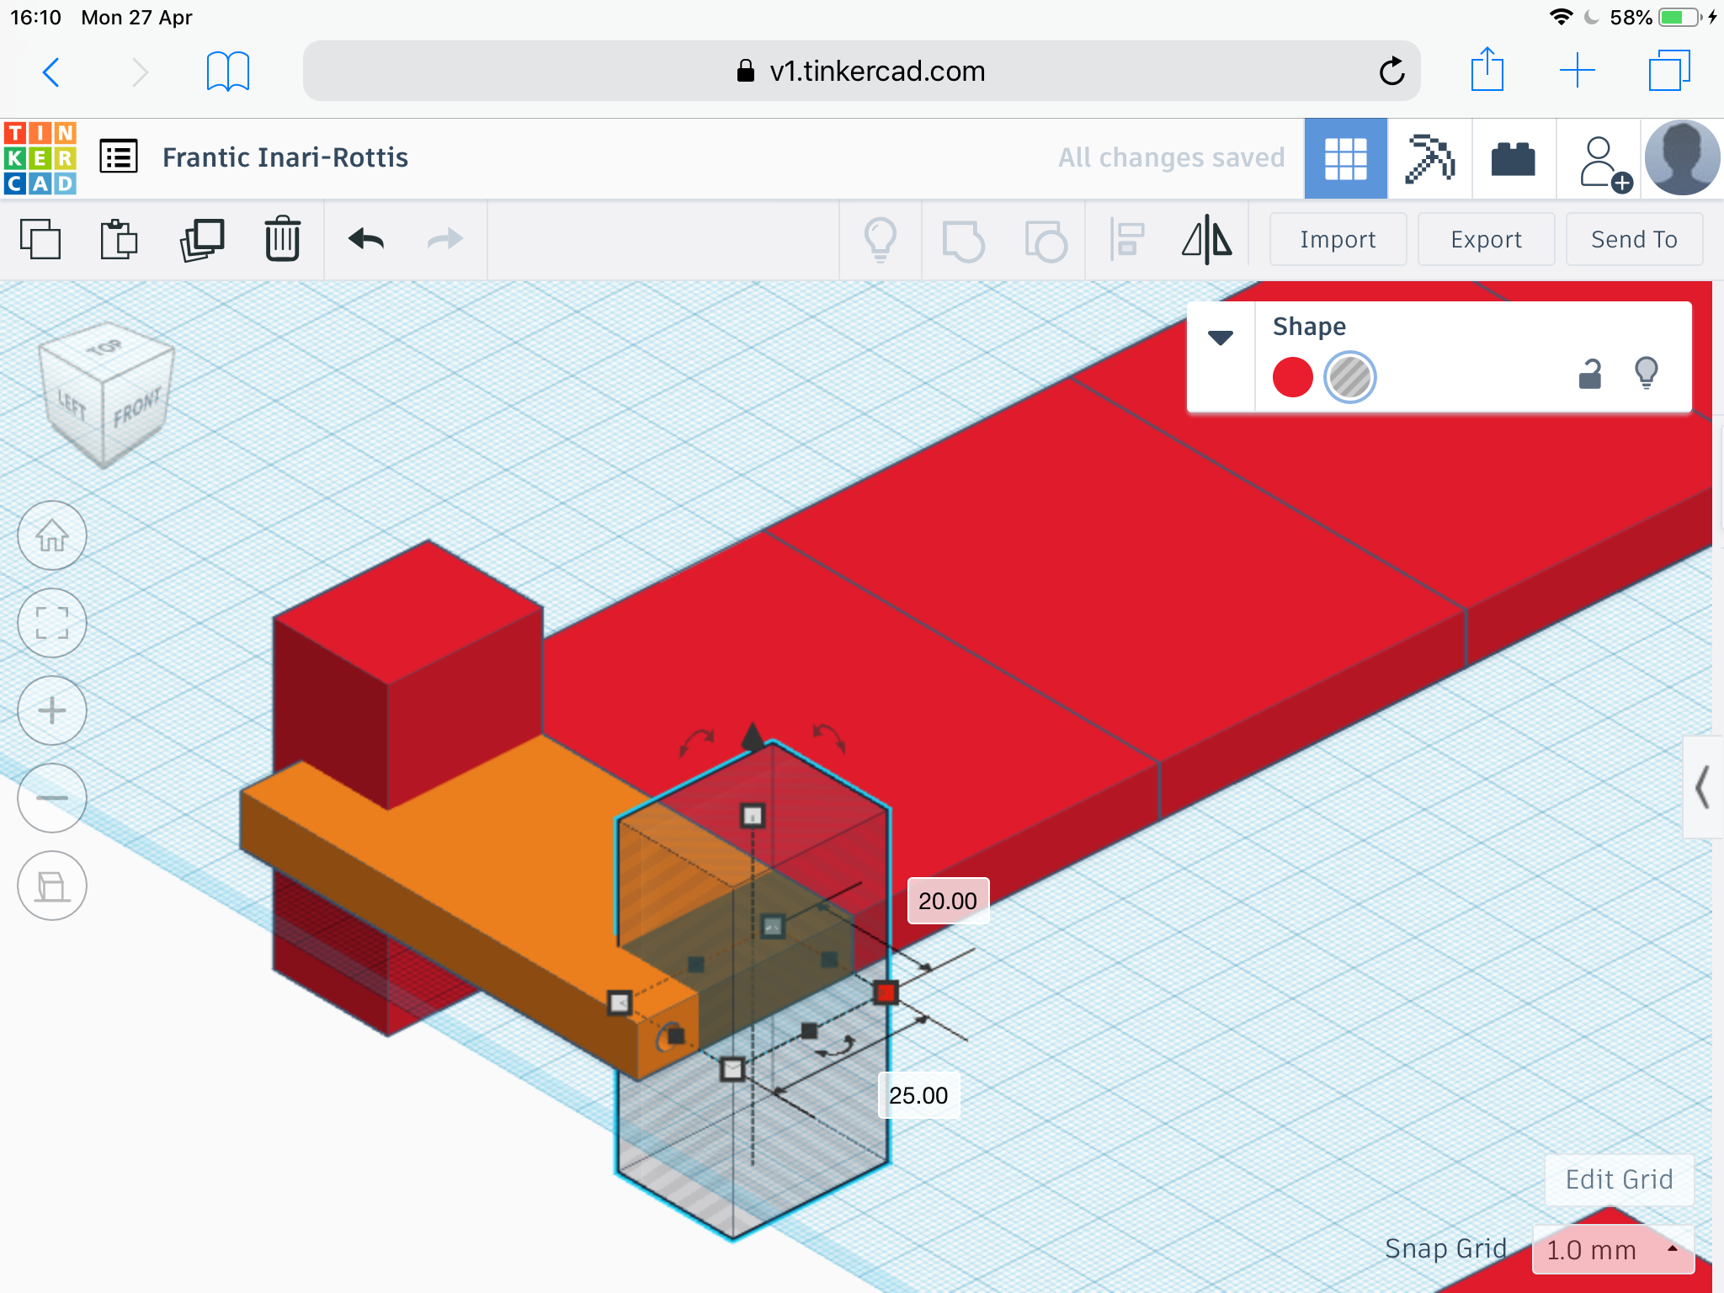Open the Safari share sheet
This screenshot has width=1724, height=1293.
click(x=1487, y=70)
